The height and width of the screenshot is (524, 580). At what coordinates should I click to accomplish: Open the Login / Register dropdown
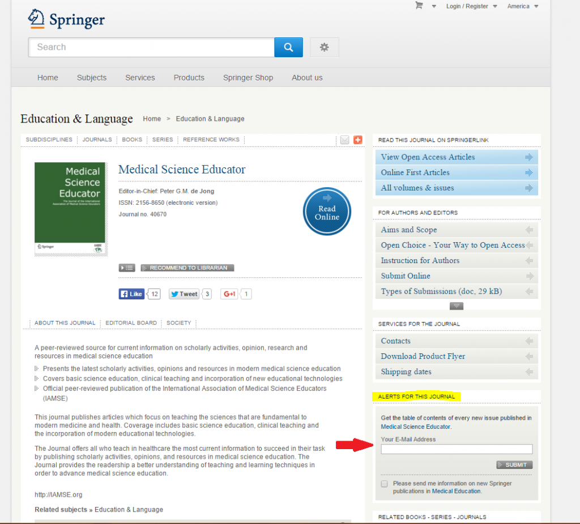pos(472,6)
